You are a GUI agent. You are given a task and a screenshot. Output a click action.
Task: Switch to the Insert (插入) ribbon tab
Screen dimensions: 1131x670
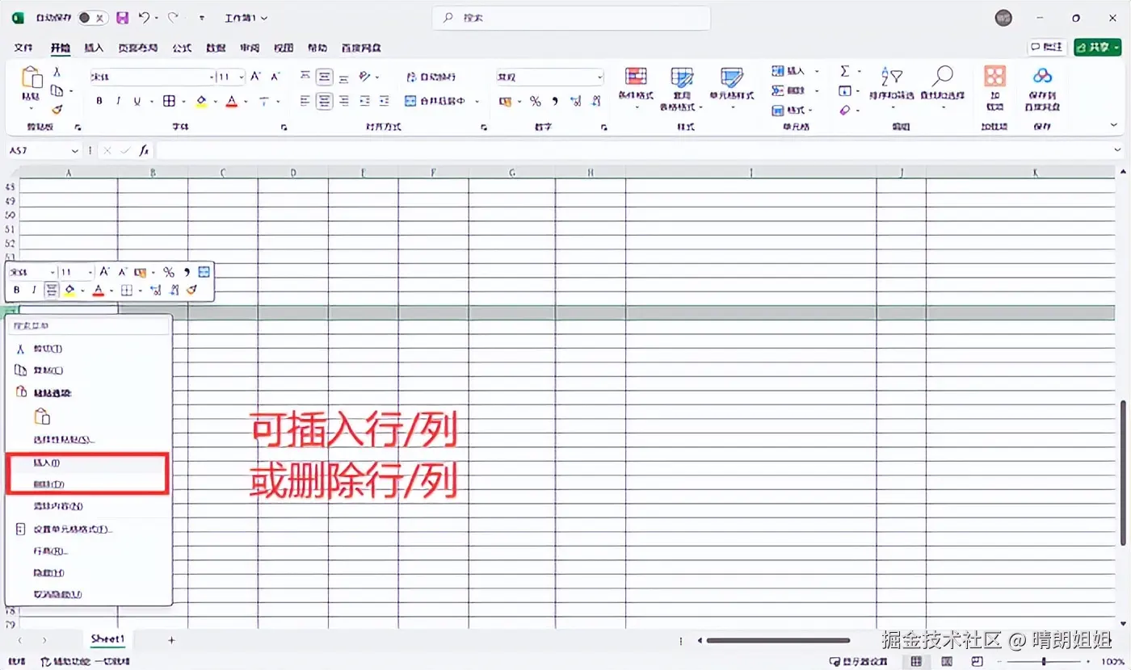pos(95,48)
